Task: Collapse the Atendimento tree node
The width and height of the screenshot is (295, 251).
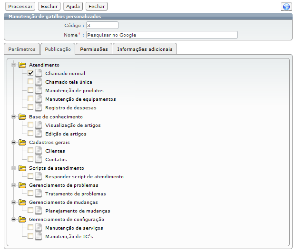Action: tap(14, 65)
